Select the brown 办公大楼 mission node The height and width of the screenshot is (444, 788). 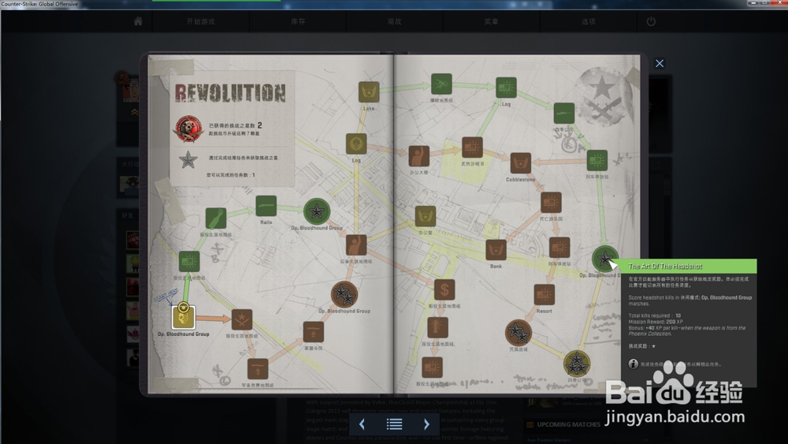pyautogui.click(x=419, y=156)
